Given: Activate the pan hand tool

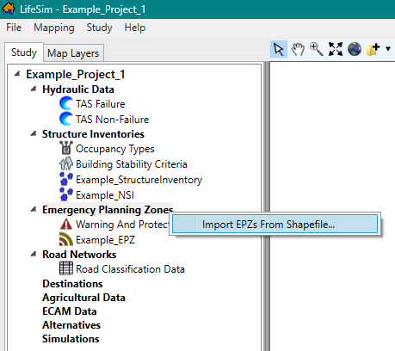Looking at the screenshot, I should 298,49.
